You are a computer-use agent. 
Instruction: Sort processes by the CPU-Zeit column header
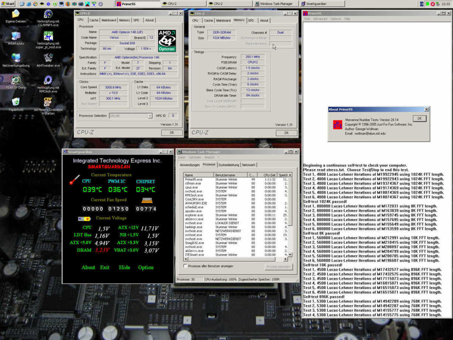tap(268, 175)
